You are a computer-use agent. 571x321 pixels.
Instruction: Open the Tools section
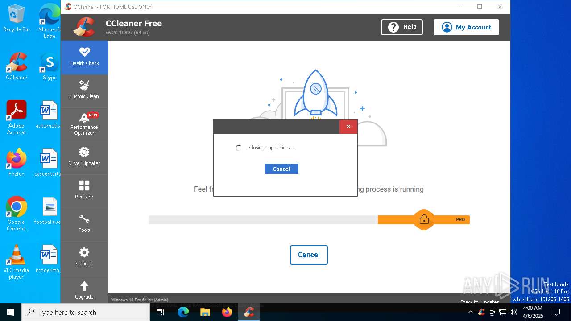tap(84, 224)
